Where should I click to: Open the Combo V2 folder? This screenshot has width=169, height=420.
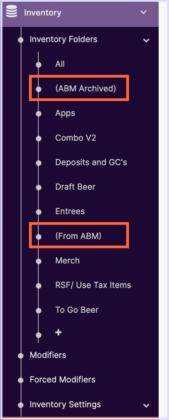click(76, 138)
